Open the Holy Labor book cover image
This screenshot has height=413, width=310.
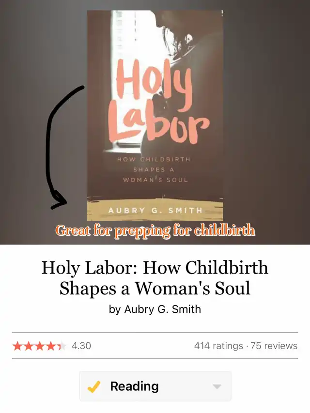(x=155, y=115)
